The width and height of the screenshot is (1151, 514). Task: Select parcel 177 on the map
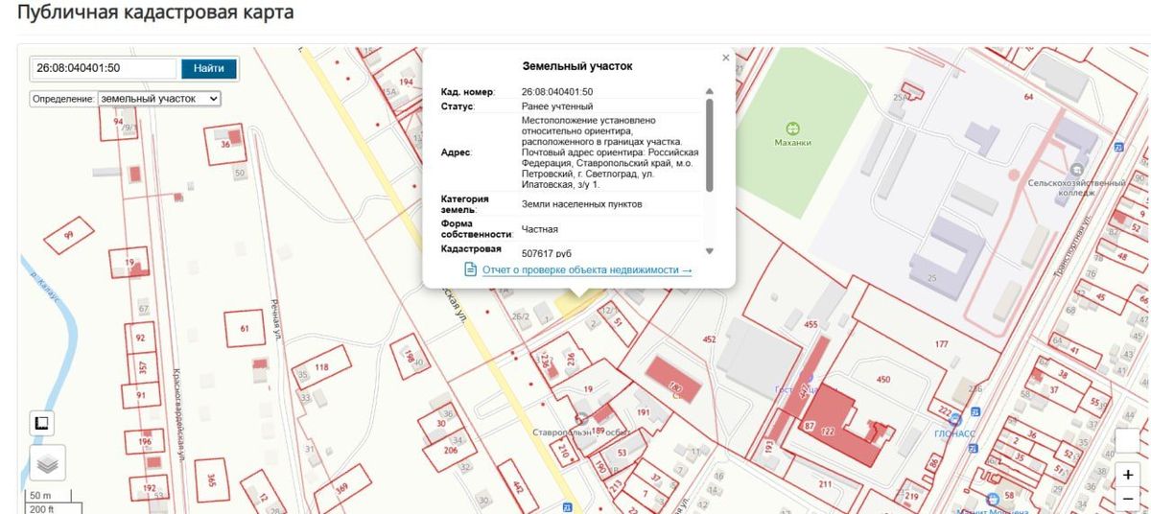click(x=941, y=343)
